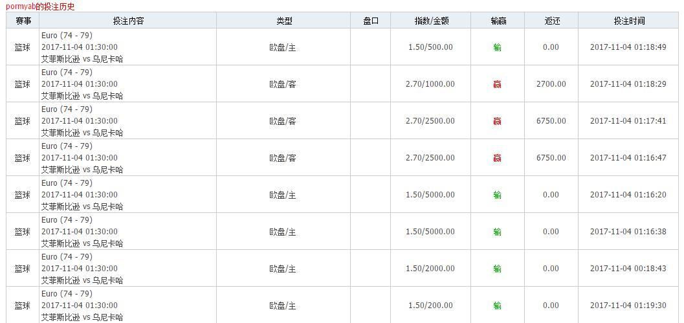This screenshot has height=323, width=684.
Task: Click the pormyab投注历史 title text
Action: (40, 6)
